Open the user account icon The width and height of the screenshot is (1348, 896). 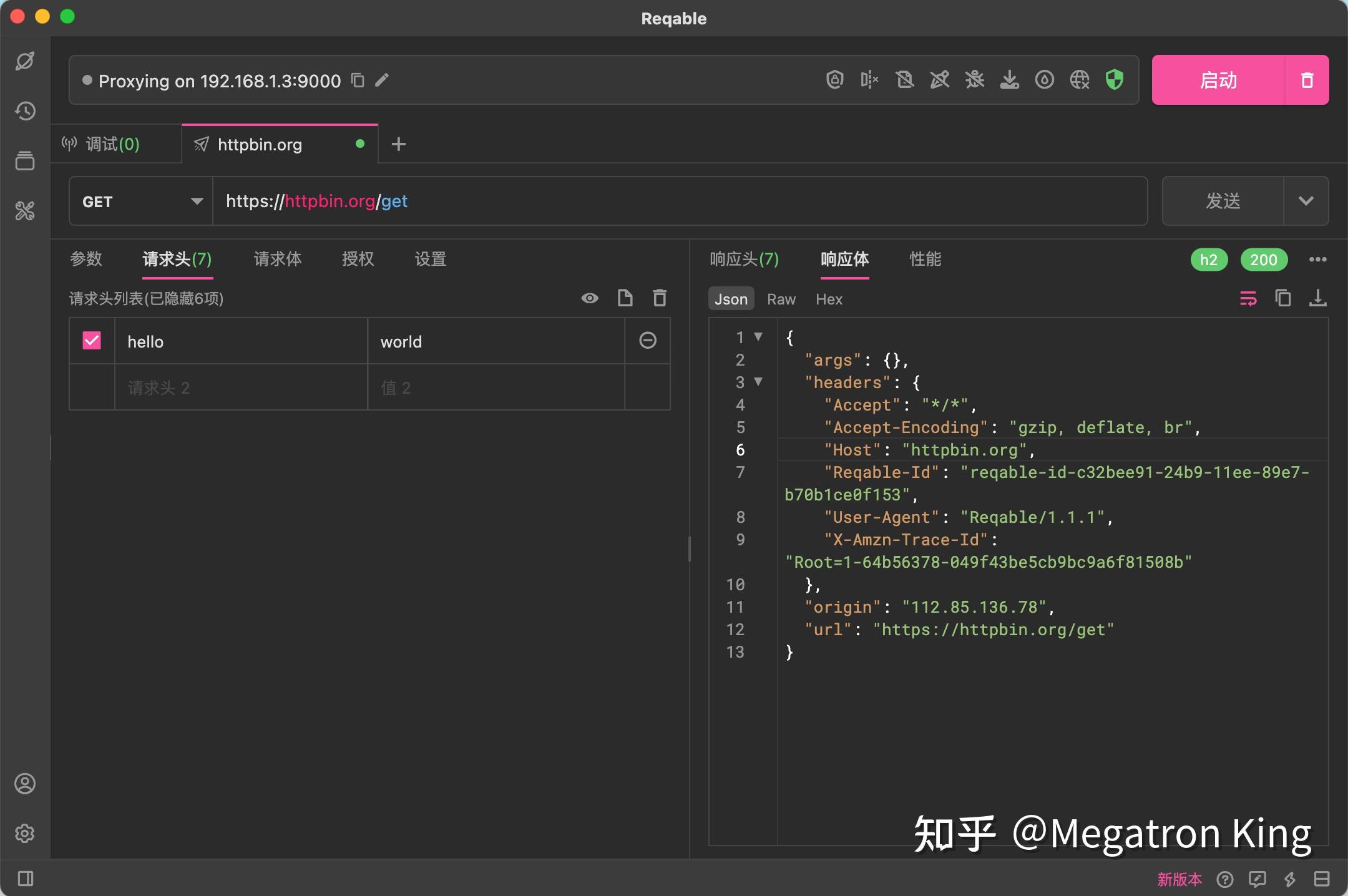pos(25,784)
